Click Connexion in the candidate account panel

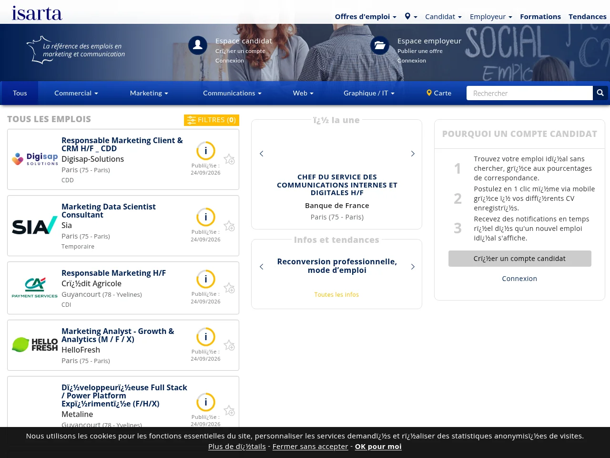pyautogui.click(x=519, y=279)
